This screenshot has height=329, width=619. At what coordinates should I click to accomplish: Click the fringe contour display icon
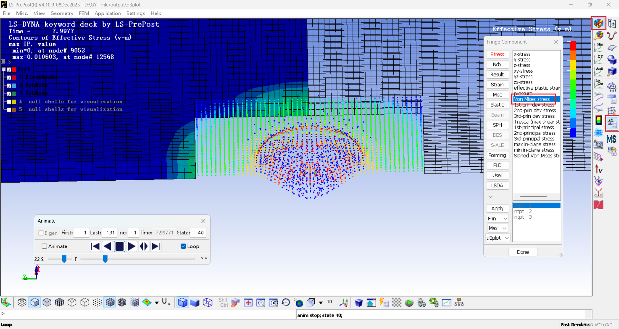(x=147, y=303)
